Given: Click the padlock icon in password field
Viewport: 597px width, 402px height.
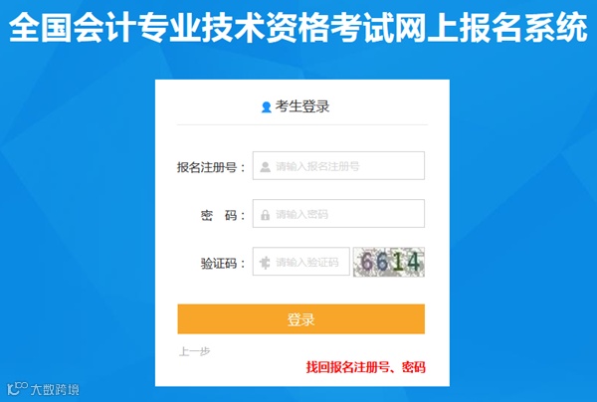Looking at the screenshot, I should pos(265,215).
